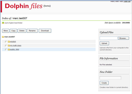Tick the checkbox for the public_html folder
The width and height of the screenshot is (132, 94).
tap(6, 50)
